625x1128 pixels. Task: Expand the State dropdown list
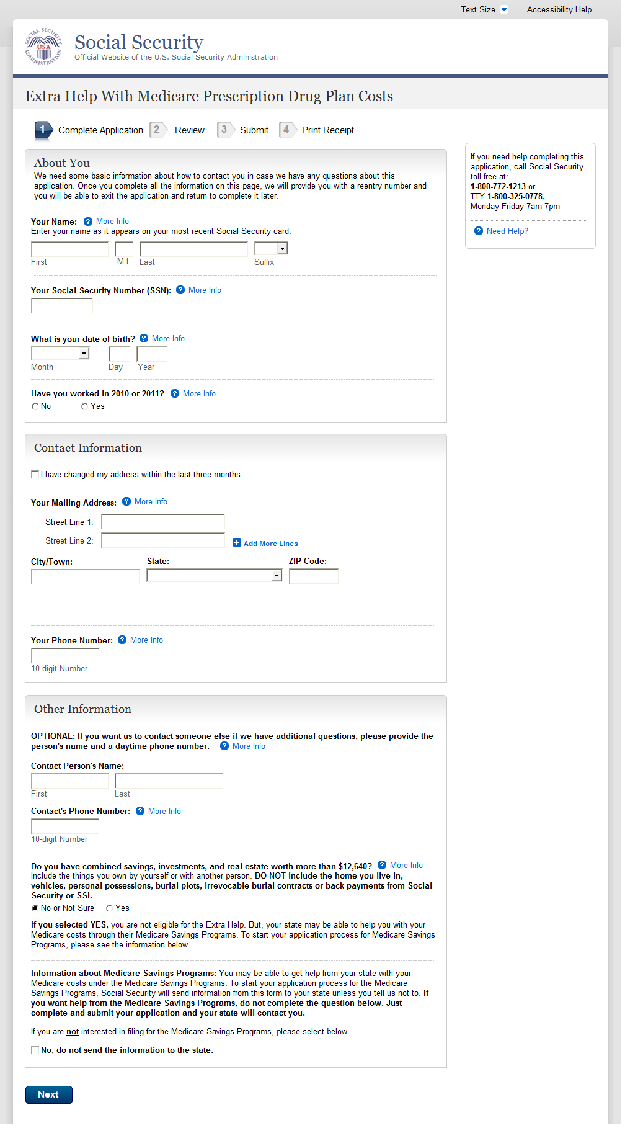point(277,576)
